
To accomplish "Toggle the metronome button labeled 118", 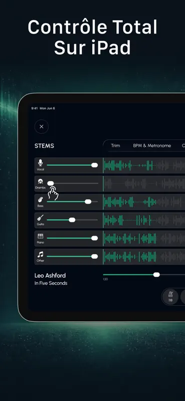I will pos(170,296).
